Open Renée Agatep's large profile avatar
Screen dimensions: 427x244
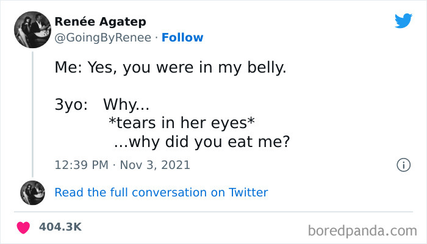(32, 29)
